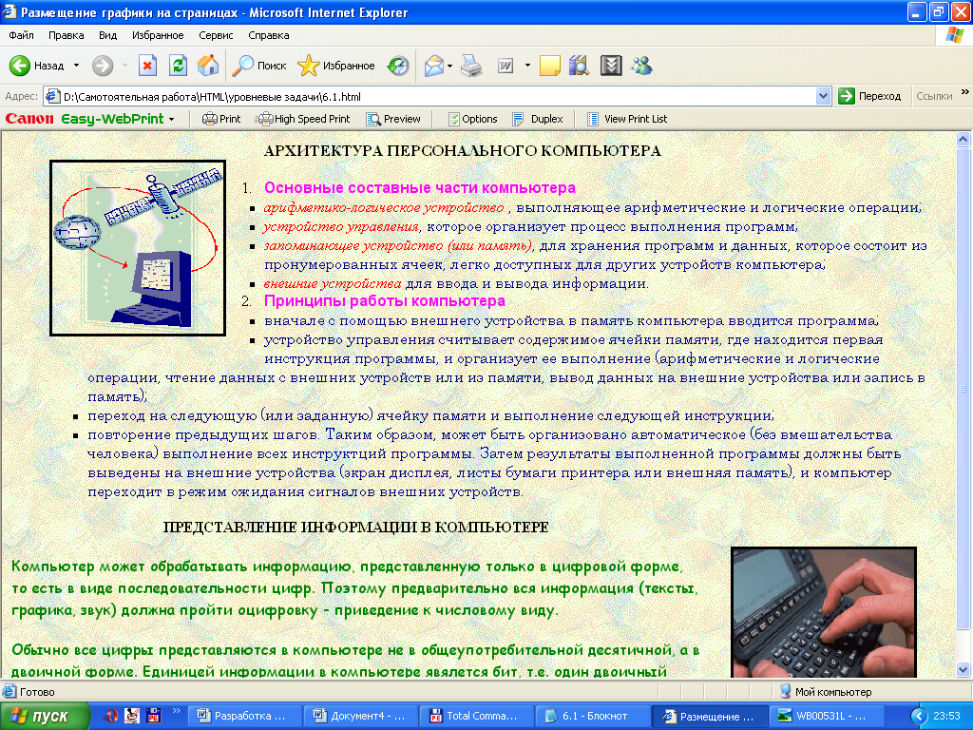This screenshot has width=973, height=730.
Task: Click the yellow Discuss note icon
Action: [x=550, y=66]
